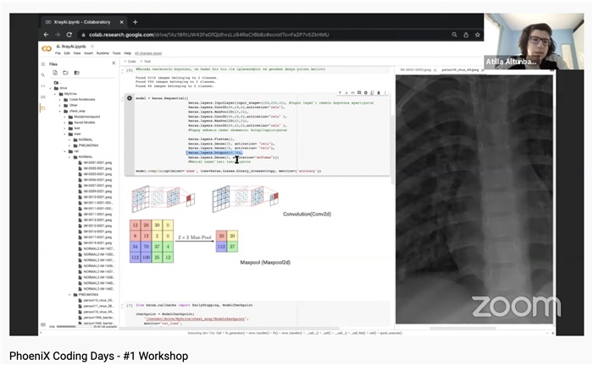The height and width of the screenshot is (365, 593).
Task: Open the Tools menu
Action: pyautogui.click(x=117, y=53)
